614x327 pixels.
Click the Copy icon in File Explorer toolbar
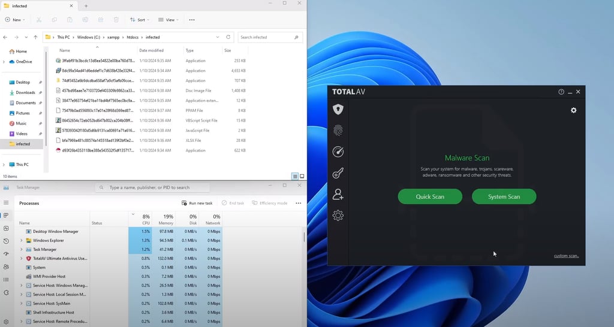[x=54, y=20]
